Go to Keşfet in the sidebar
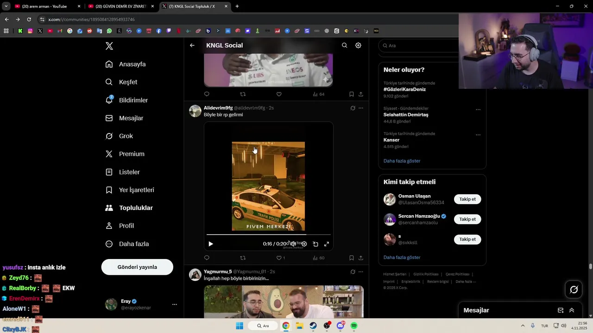The width and height of the screenshot is (593, 333). point(121,82)
